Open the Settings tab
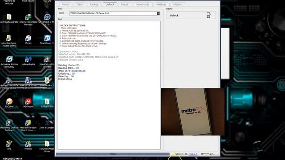Viewport: 285px width, 160px height. point(161,4)
